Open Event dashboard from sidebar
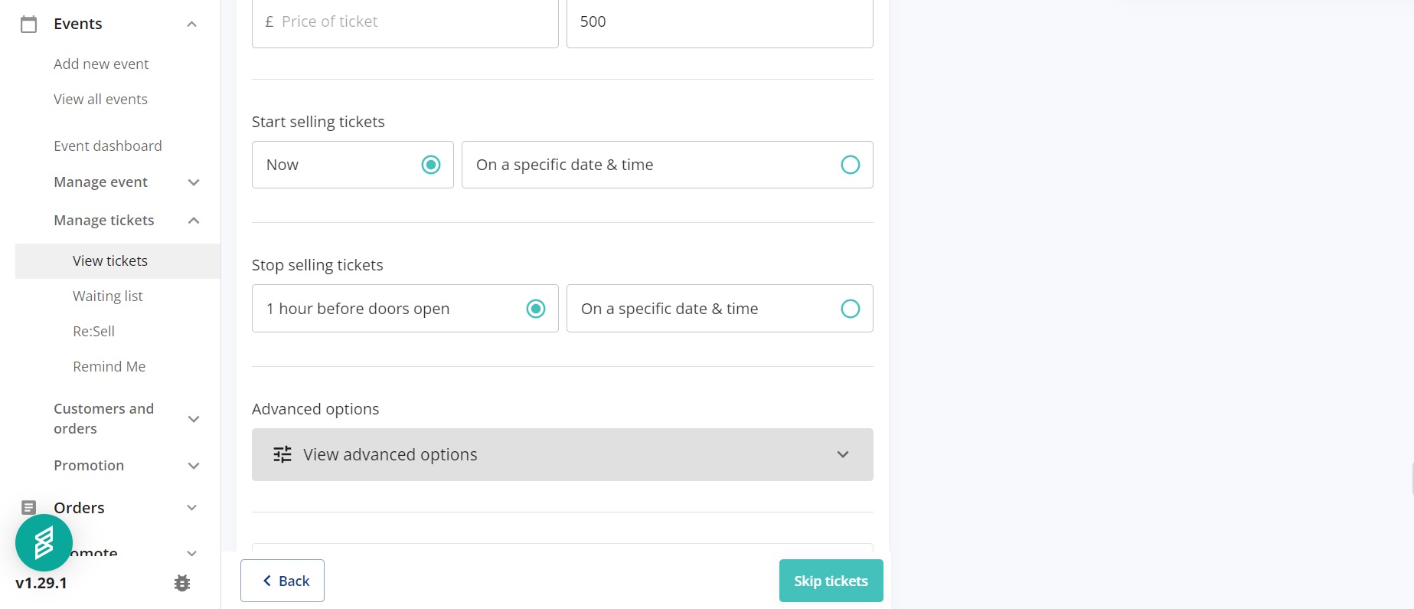 (x=108, y=146)
